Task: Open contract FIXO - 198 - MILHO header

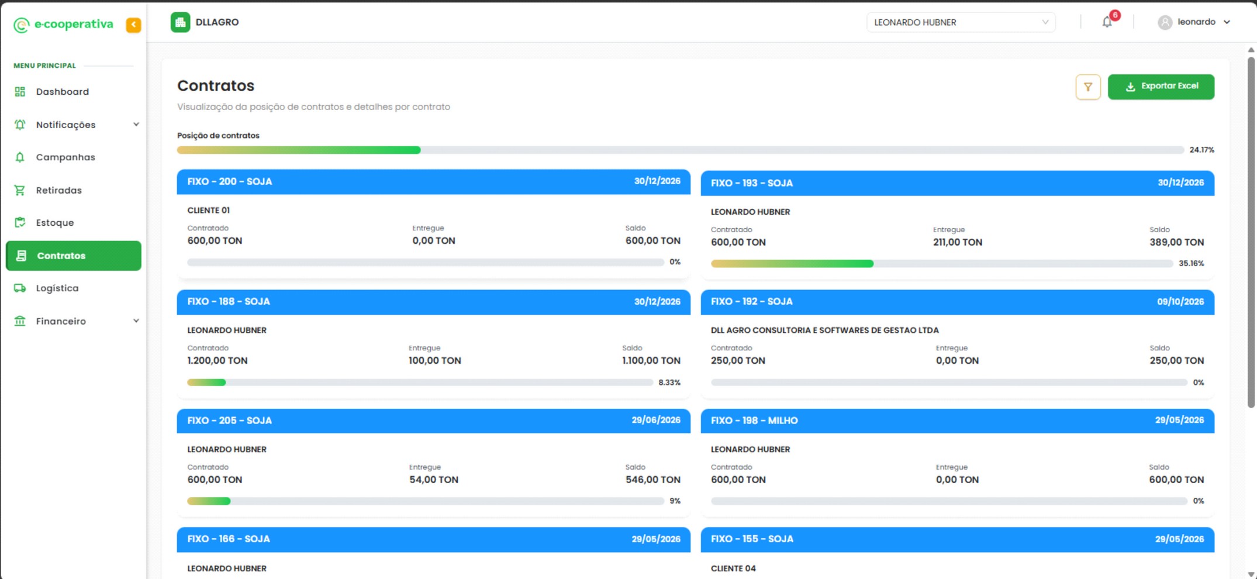Action: [x=957, y=421]
